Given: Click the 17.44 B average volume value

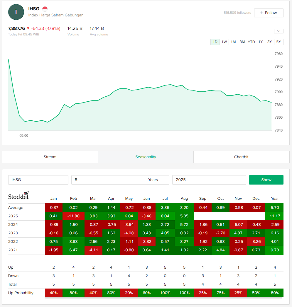Looking at the screenshot, I should pyautogui.click(x=97, y=28).
